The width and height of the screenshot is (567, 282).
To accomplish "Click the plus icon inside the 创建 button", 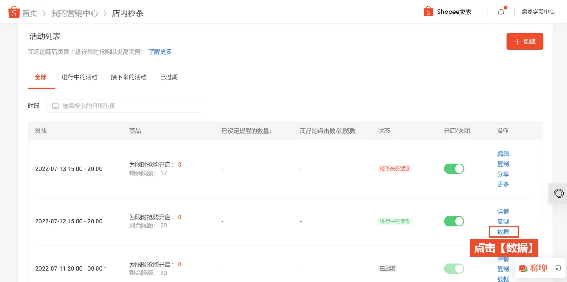I will tap(517, 41).
